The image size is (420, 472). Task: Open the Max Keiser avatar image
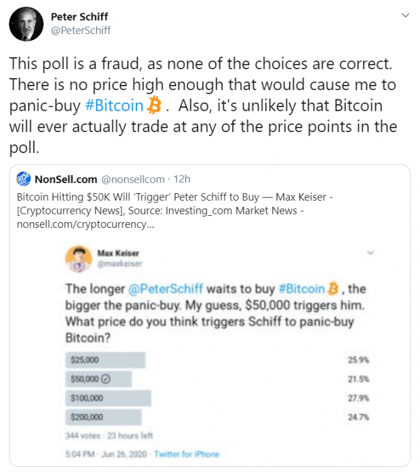79,259
